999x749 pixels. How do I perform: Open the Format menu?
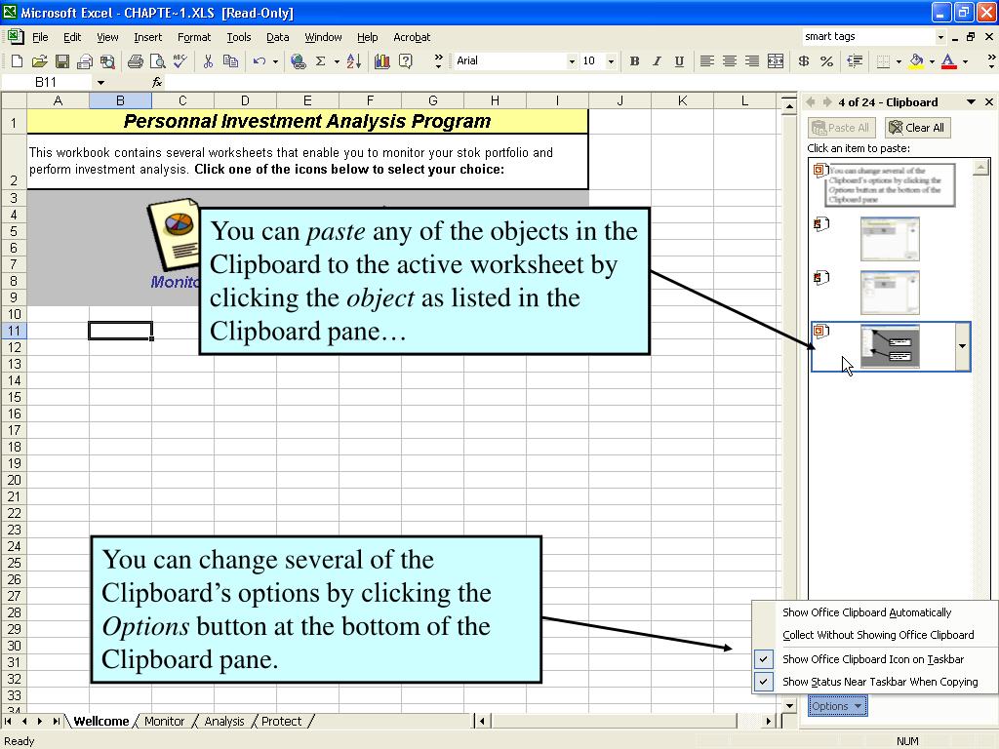(194, 37)
